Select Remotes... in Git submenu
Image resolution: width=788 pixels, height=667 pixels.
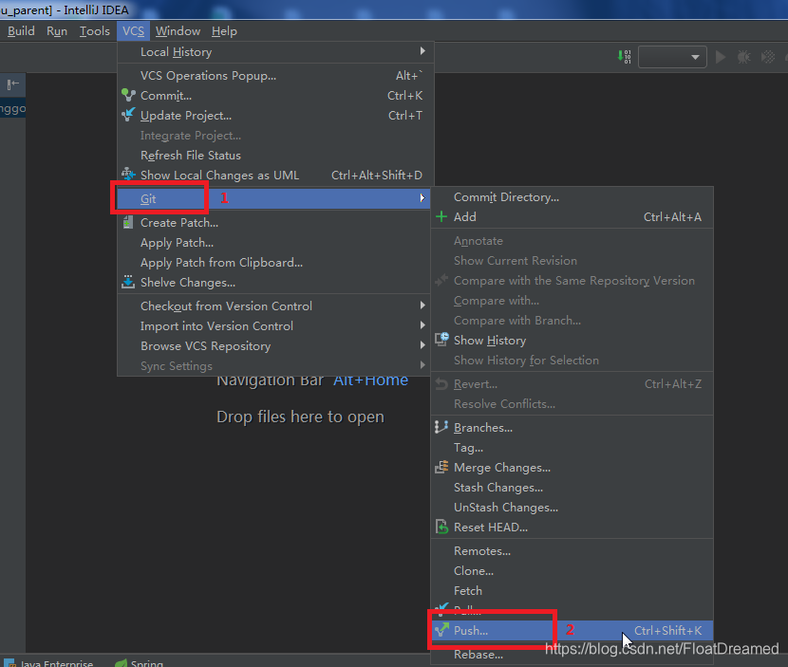click(x=572, y=551)
